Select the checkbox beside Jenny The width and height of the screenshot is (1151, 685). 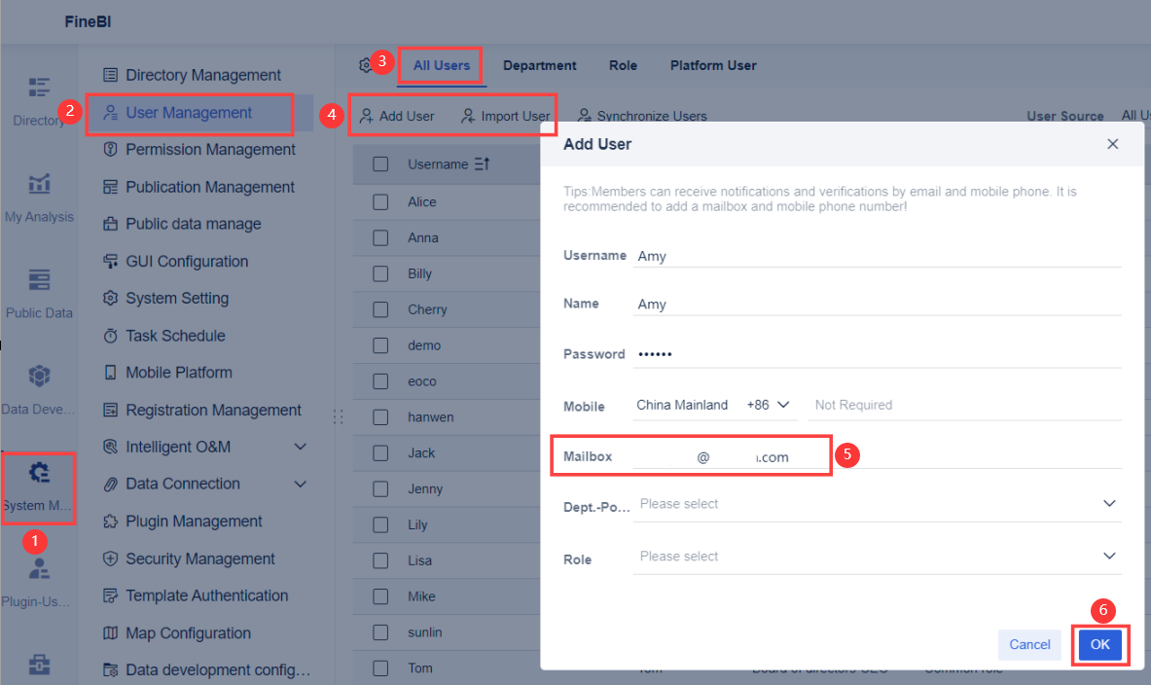[x=380, y=488]
